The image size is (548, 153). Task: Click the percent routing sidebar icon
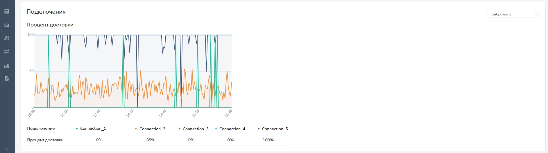pyautogui.click(x=7, y=38)
